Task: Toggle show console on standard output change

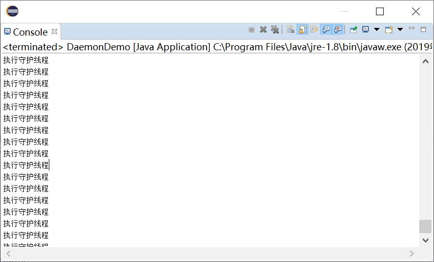Action: click(326, 29)
